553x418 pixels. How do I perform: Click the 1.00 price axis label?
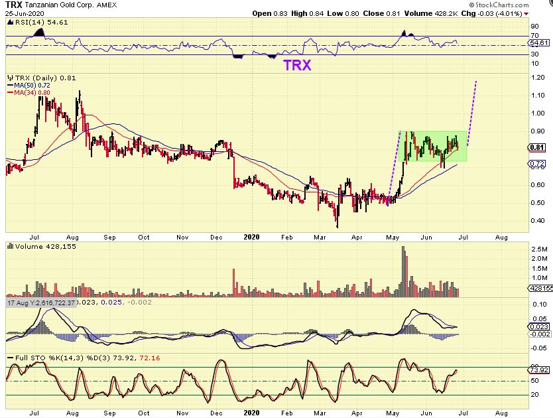pos(538,113)
